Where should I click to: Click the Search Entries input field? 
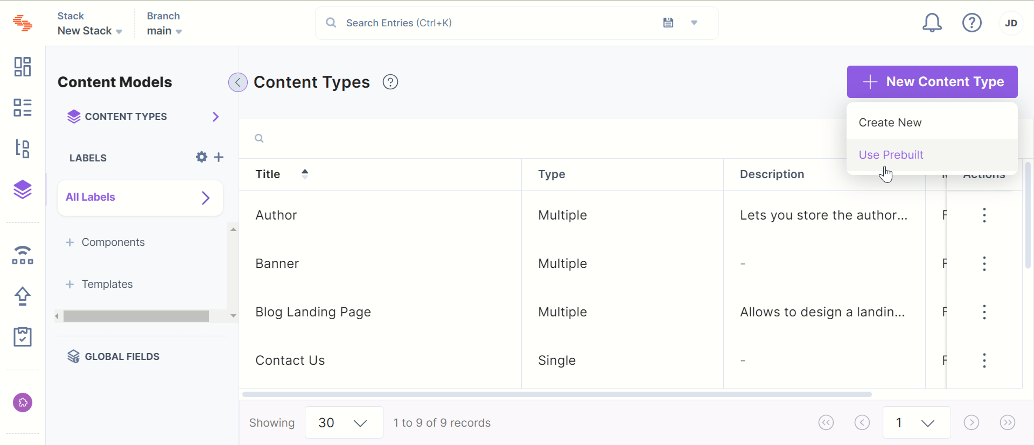tap(498, 23)
